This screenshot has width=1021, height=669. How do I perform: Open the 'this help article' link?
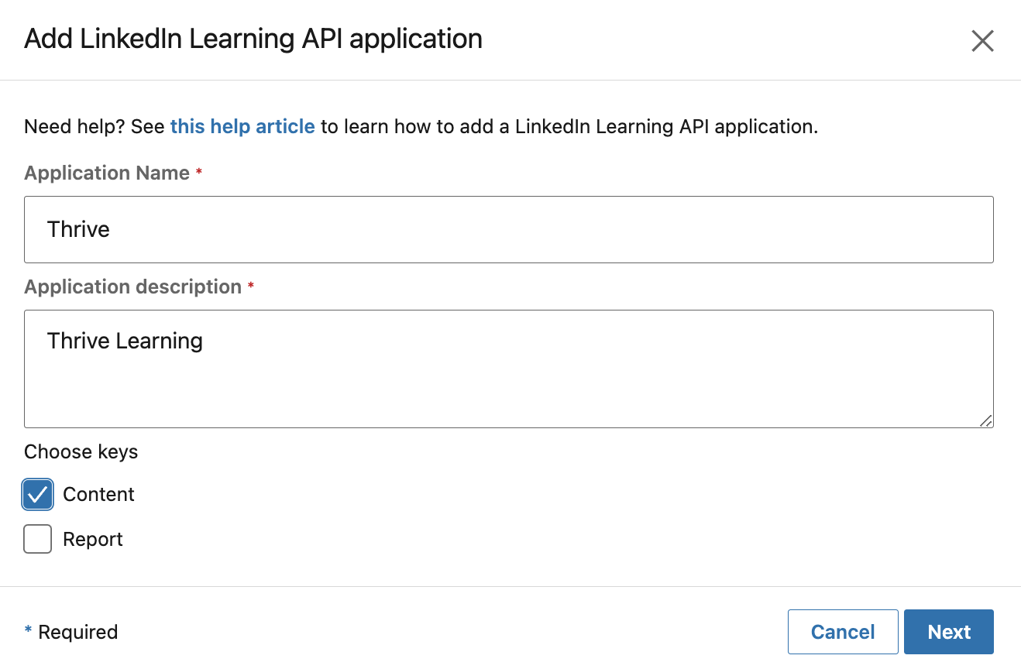(x=242, y=126)
